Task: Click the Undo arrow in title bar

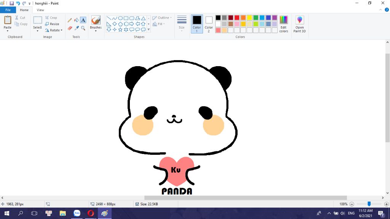Action: [18, 3]
